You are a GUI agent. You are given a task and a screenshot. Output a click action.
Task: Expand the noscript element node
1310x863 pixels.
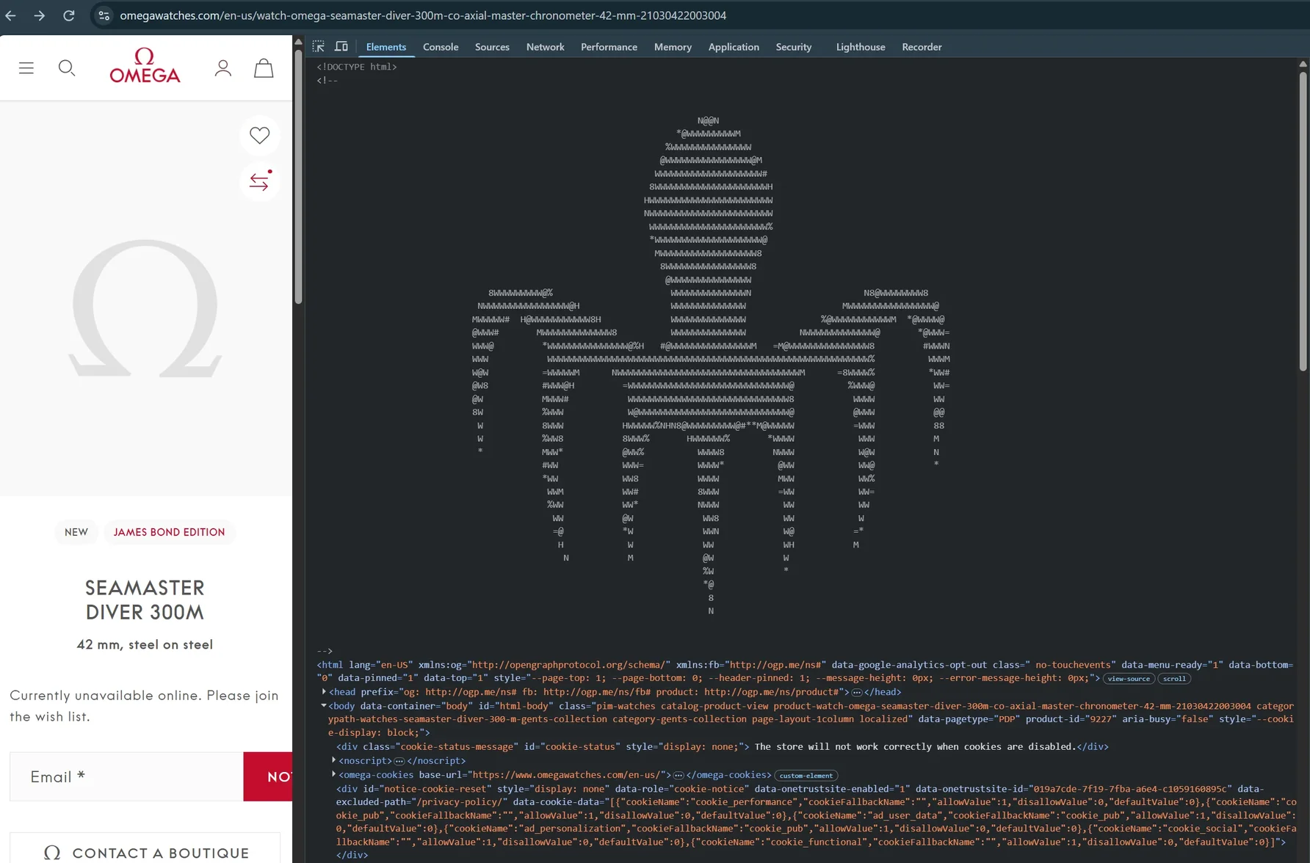334,760
